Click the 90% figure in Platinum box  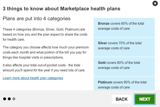(127, 82)
